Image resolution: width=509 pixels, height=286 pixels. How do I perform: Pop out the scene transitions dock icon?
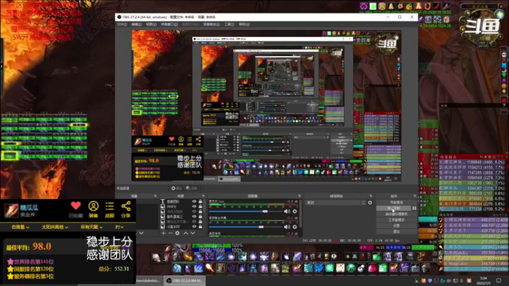(x=371, y=196)
